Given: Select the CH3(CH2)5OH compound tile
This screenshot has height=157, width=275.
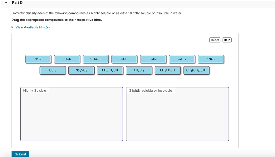Looking at the screenshot, I should [x=197, y=70].
